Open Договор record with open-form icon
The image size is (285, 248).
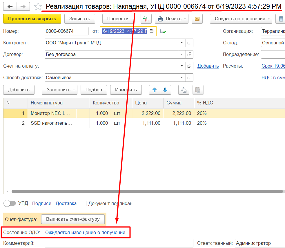pos(189,54)
